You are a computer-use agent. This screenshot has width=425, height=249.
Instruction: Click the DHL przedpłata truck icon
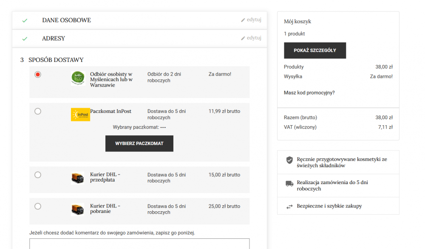77,178
